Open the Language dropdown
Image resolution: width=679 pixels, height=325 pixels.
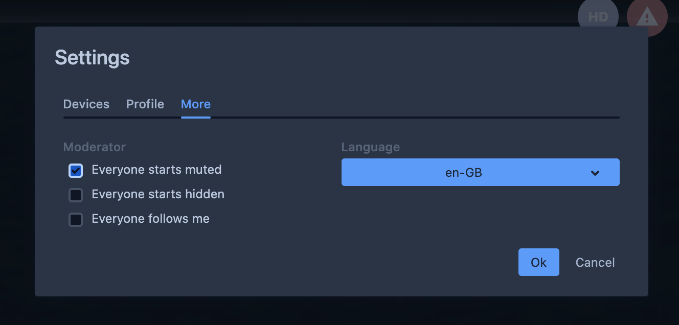pos(480,172)
